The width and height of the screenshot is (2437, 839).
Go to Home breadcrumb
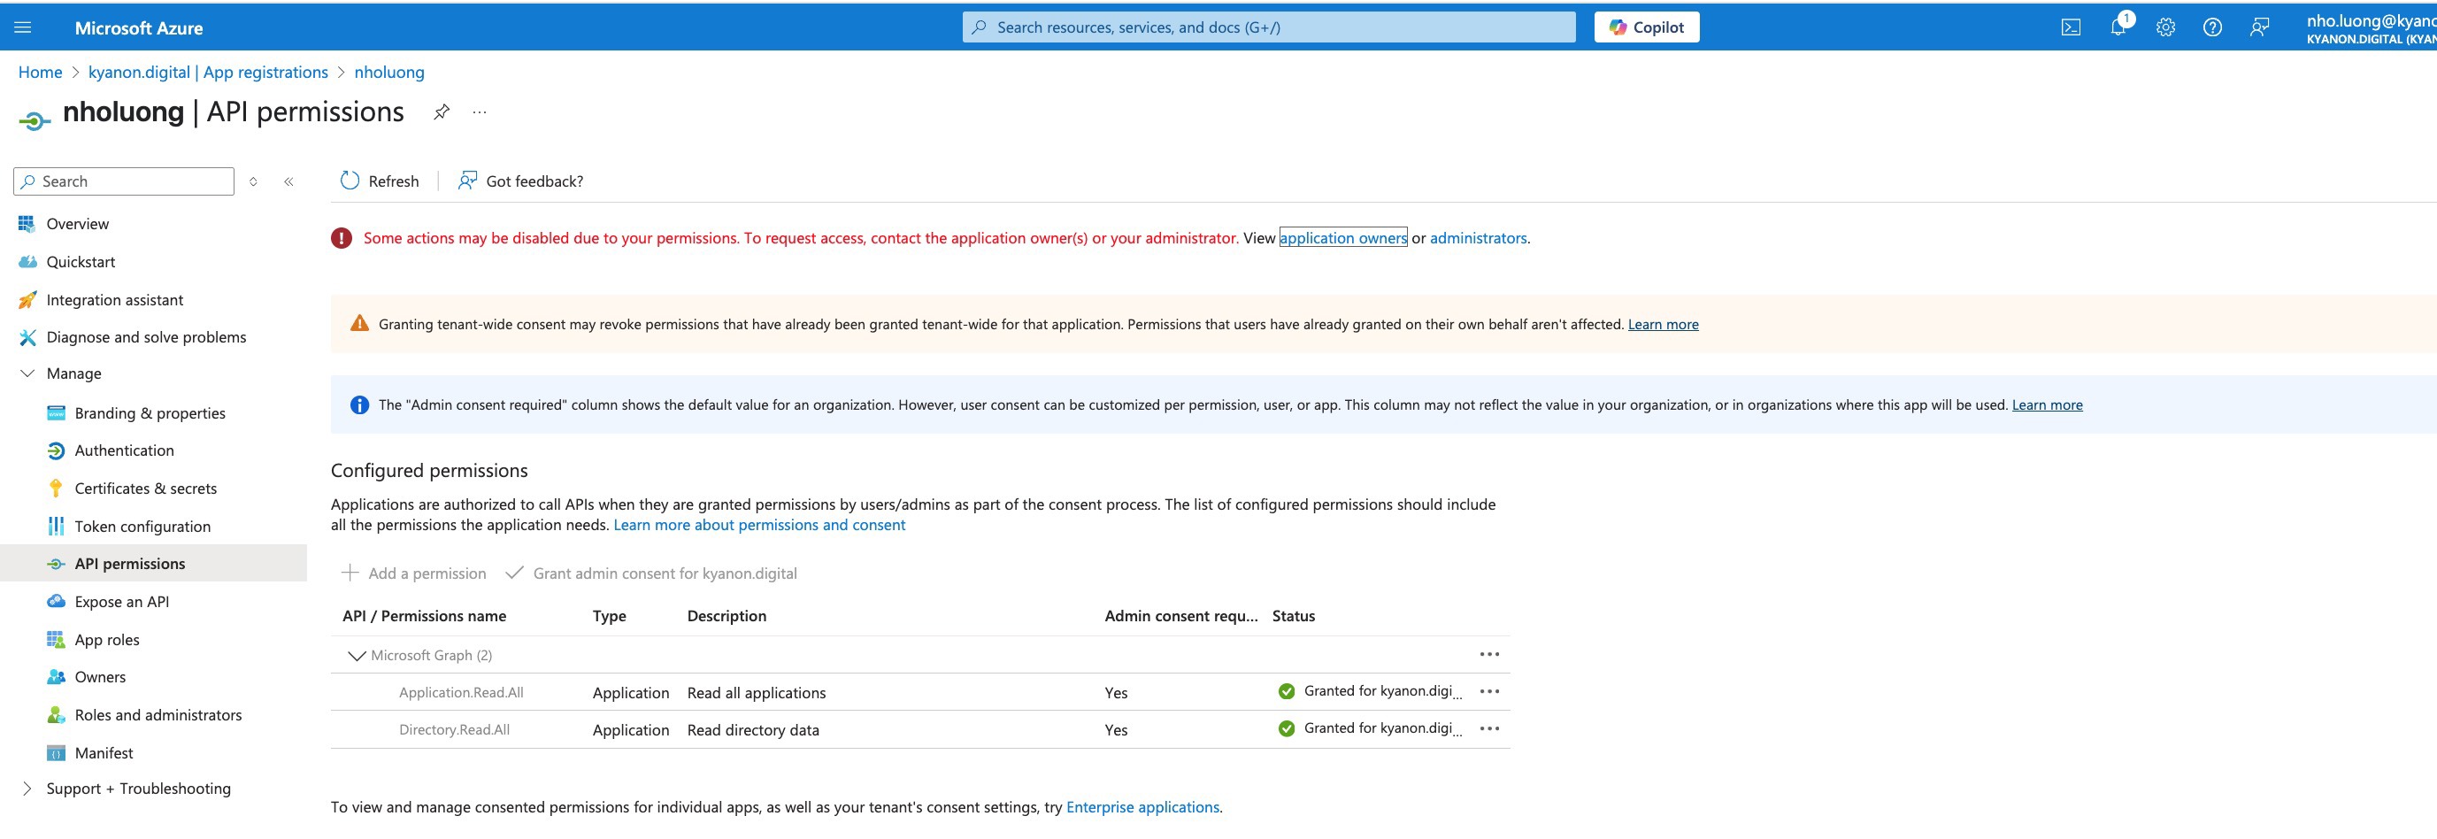coord(40,72)
